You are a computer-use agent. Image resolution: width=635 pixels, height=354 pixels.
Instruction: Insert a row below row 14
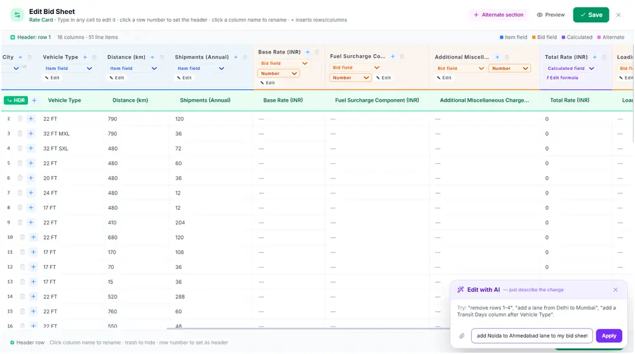[33, 296]
